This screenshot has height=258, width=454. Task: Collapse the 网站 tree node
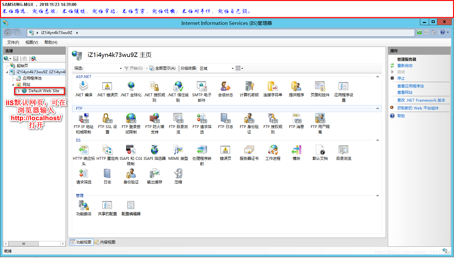[13, 85]
